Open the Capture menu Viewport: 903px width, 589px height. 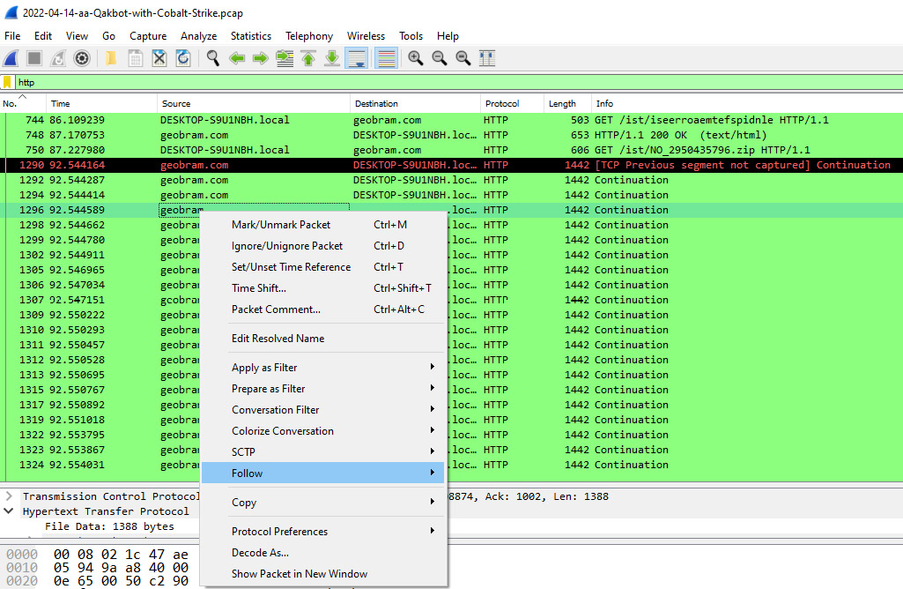click(148, 36)
